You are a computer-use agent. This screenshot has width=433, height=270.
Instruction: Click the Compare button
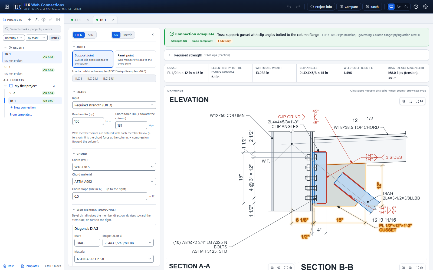pyautogui.click(x=349, y=7)
